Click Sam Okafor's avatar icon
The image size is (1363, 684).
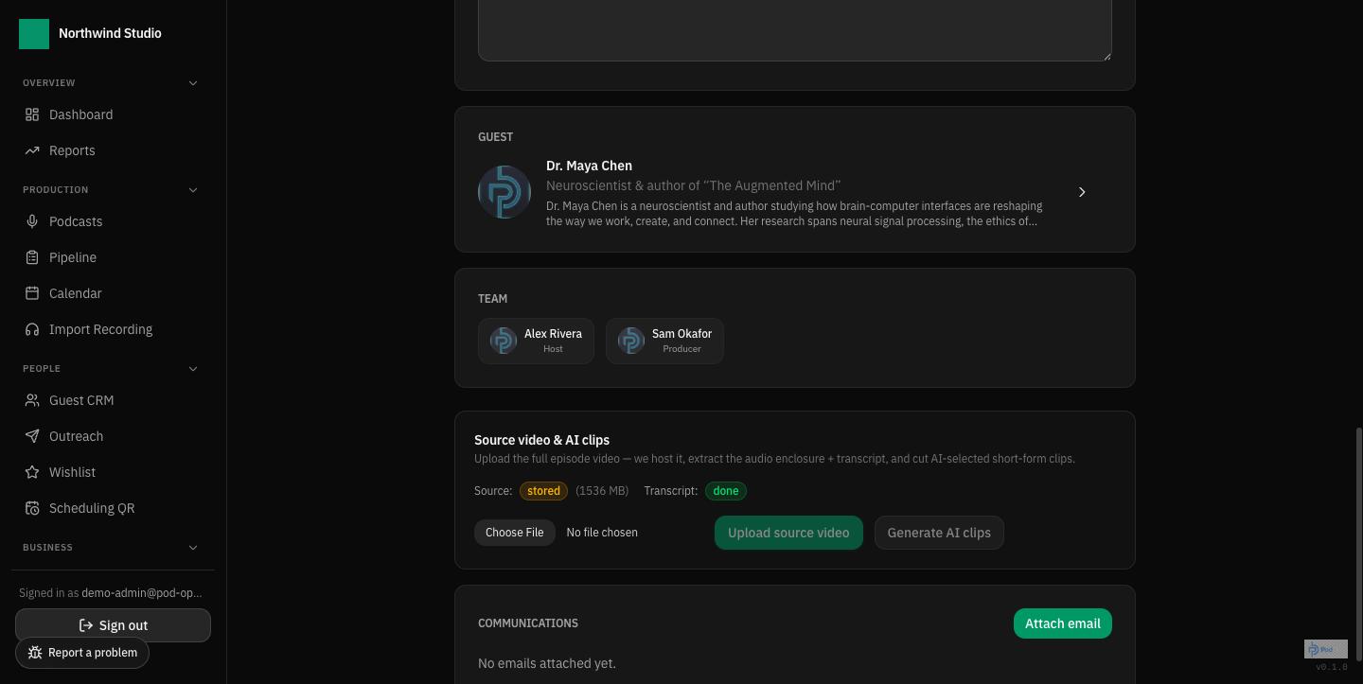tap(631, 341)
